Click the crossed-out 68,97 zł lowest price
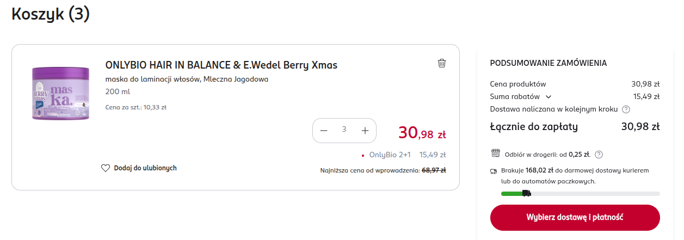 click(434, 170)
